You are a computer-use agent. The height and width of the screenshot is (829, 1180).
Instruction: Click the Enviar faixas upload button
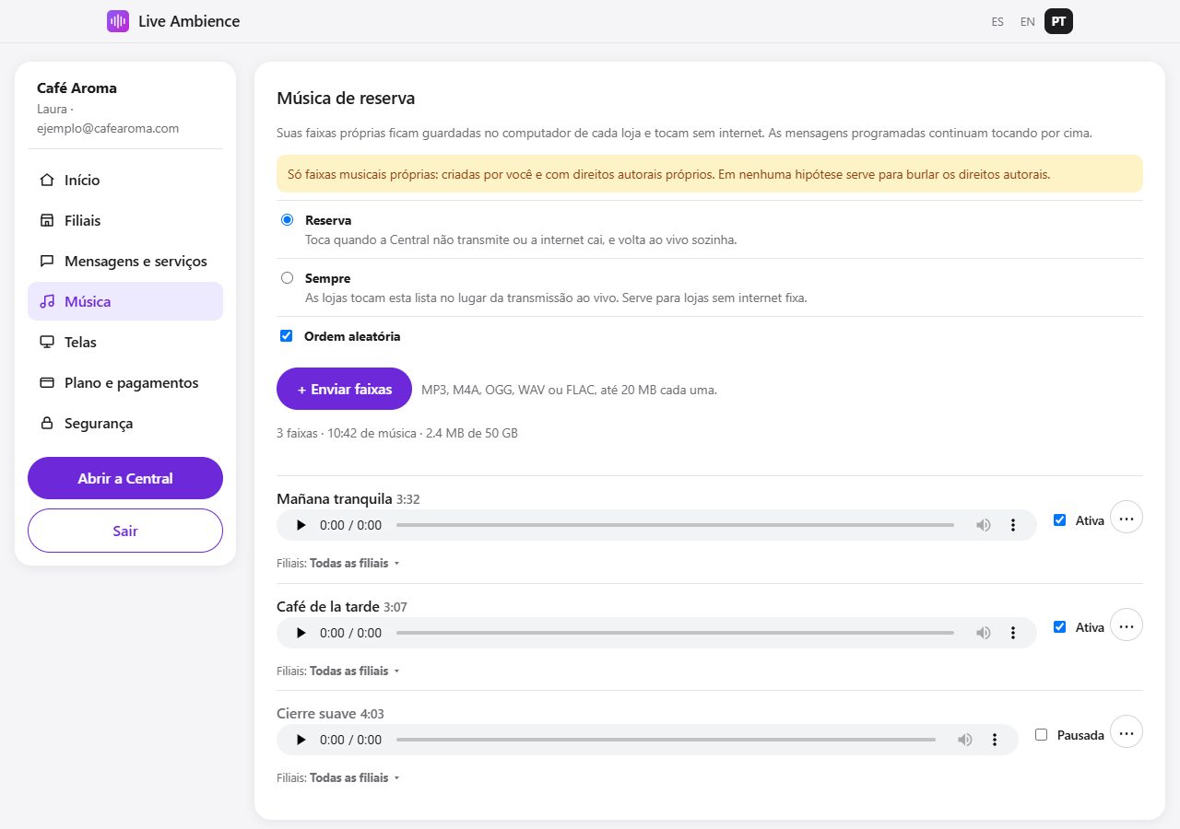click(344, 389)
